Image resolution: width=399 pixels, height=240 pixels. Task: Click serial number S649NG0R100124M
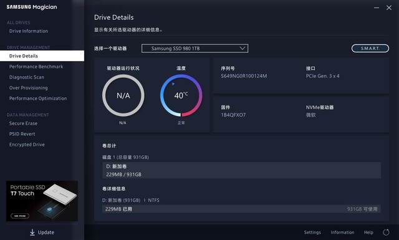244,76
